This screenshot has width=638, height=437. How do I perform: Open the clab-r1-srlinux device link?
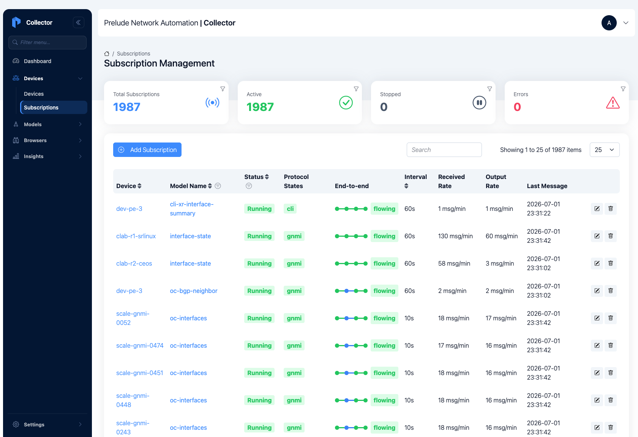click(x=136, y=236)
